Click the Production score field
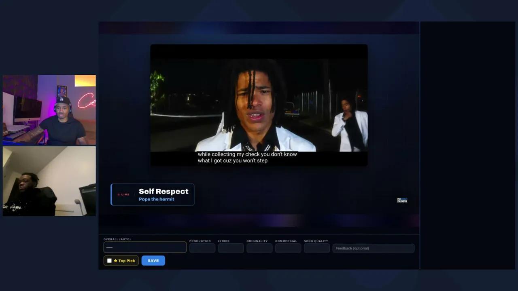This screenshot has height=291, width=518. (202, 248)
